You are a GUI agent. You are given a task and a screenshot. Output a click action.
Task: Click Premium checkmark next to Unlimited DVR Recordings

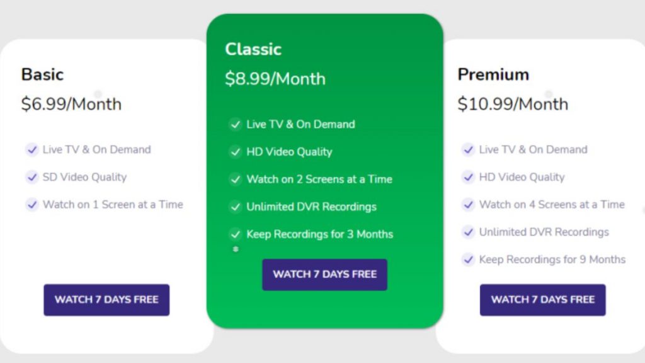point(468,232)
